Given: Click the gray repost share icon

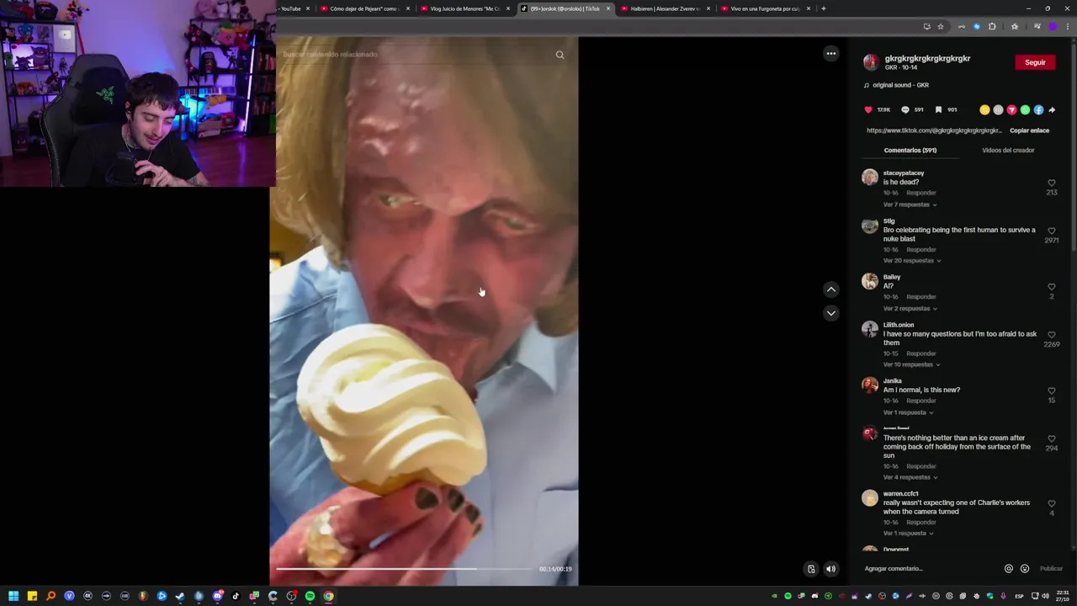Looking at the screenshot, I should click(998, 109).
